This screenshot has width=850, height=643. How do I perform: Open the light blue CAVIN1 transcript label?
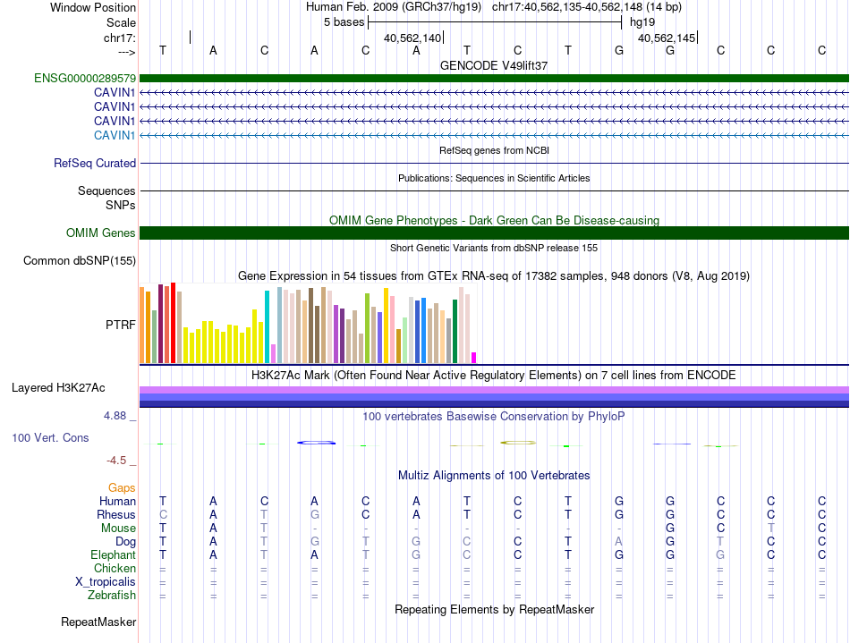pyautogui.click(x=115, y=135)
